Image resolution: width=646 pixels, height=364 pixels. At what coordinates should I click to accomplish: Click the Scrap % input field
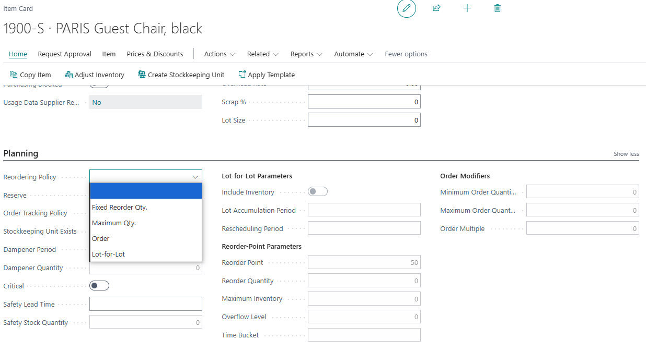coord(364,102)
